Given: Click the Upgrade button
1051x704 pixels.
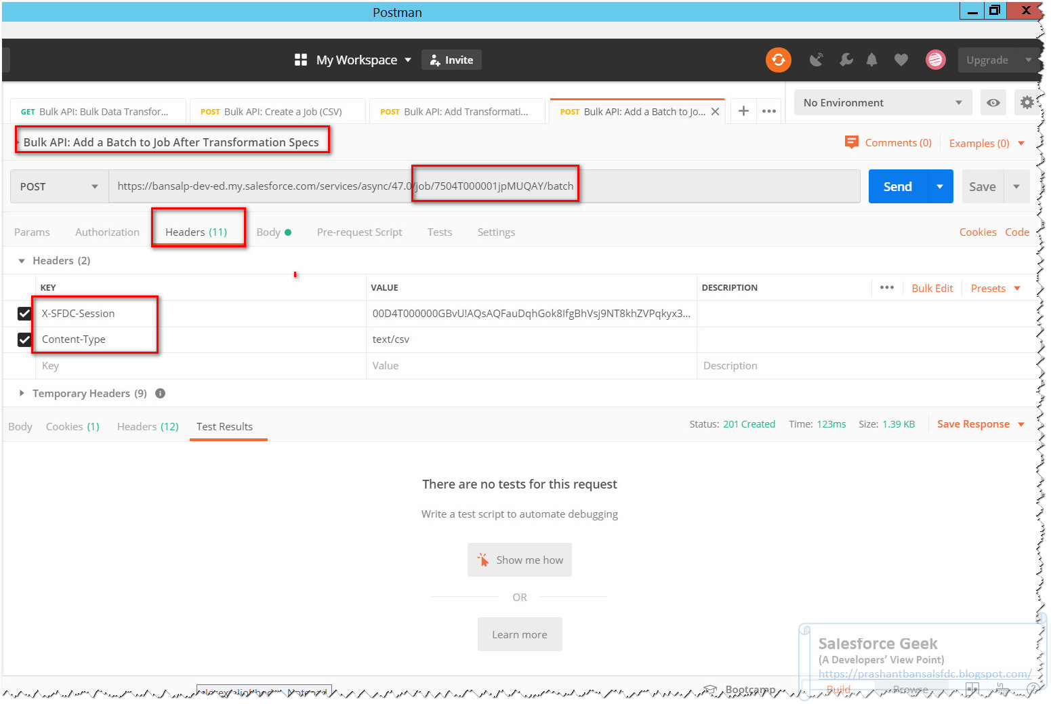Looking at the screenshot, I should click(x=987, y=60).
